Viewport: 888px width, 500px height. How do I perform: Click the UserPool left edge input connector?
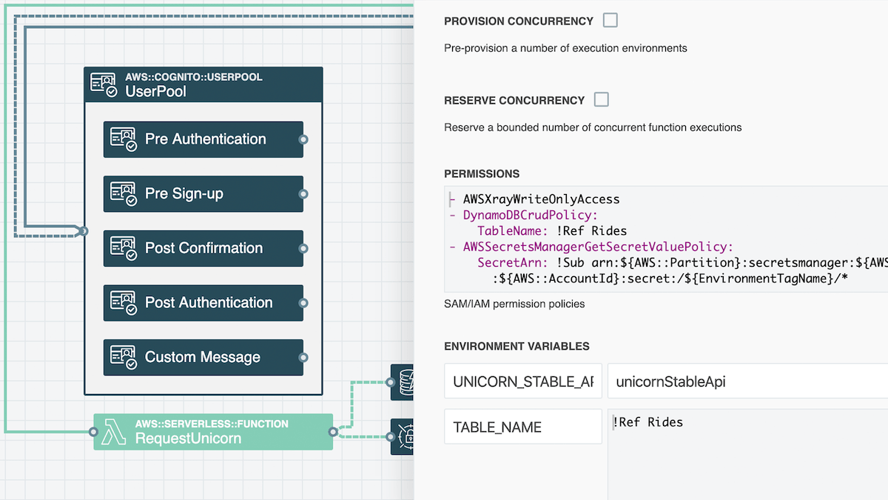click(x=84, y=231)
